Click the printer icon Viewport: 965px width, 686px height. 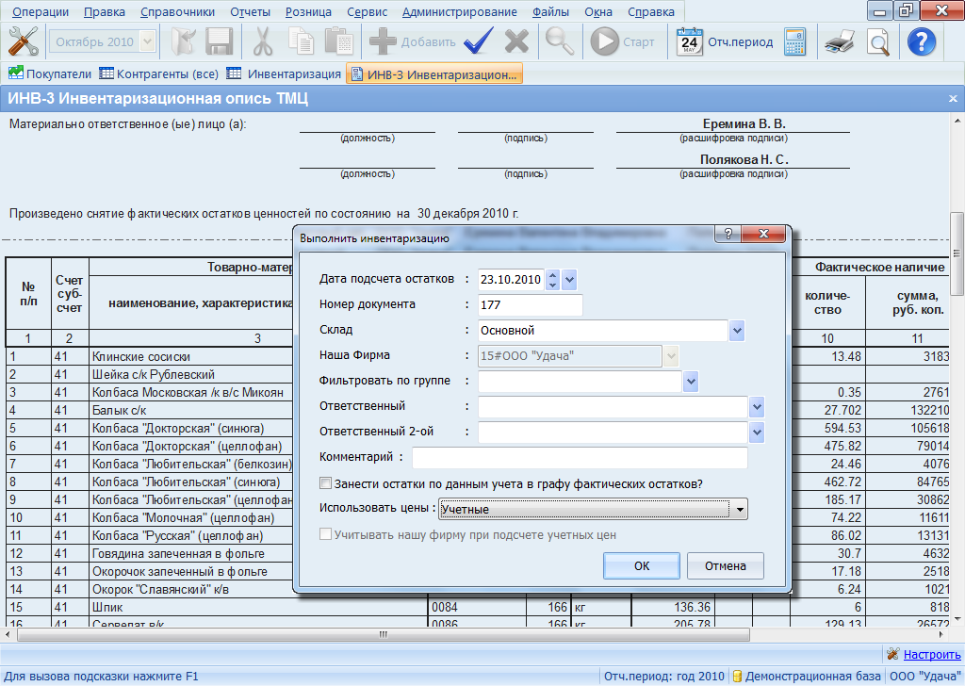(839, 41)
